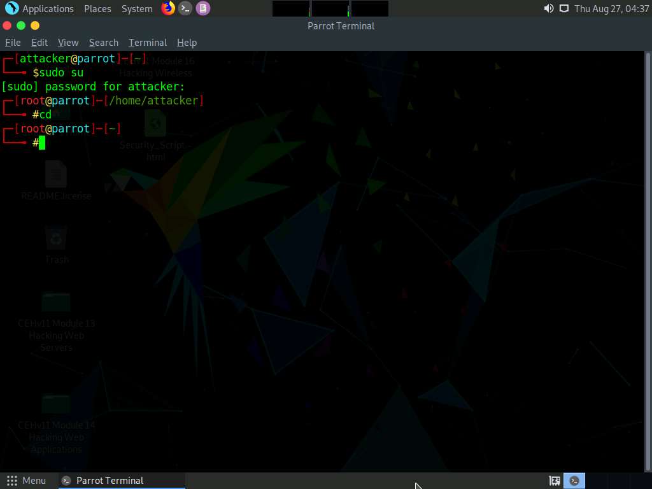
Task: Click the terminal icon in the system tray
Action: 574,480
